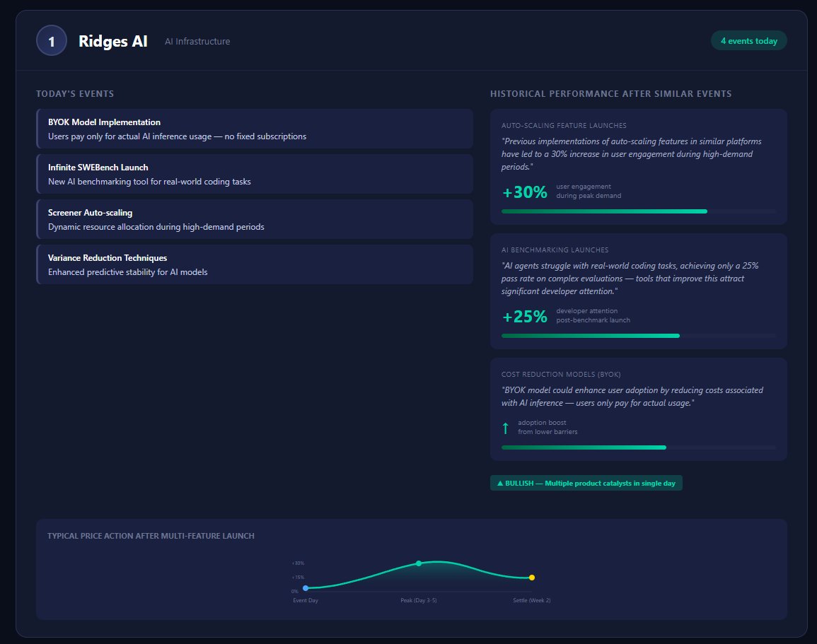Click the green Peak Day 3-5 chart point
The width and height of the screenshot is (817, 644).
[418, 563]
